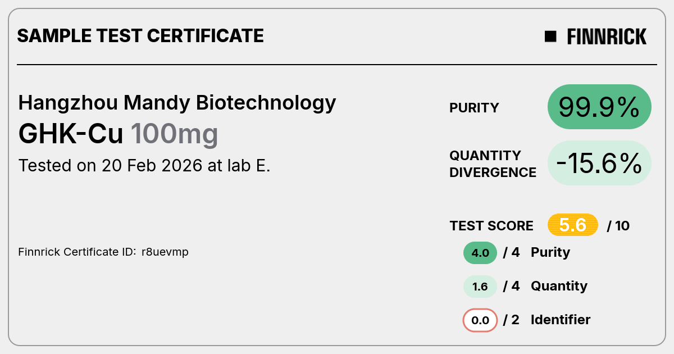Click the black square Finnrick logo icon
This screenshot has width=674, height=354.
point(550,37)
